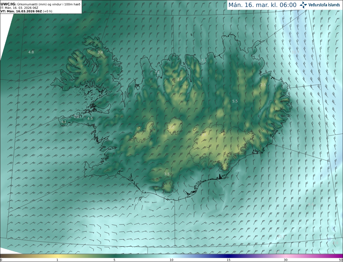Select the timestamp Mán. 16. mar. kl. 06:00
This screenshot has height=262, width=343.
point(262,5)
